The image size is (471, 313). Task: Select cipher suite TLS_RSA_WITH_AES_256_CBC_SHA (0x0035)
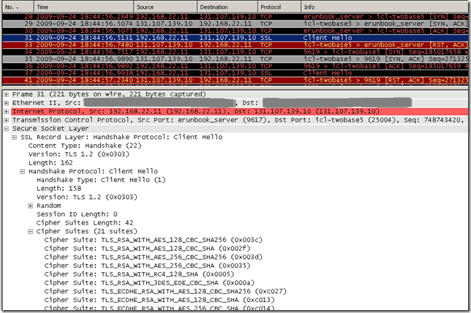coord(147,265)
